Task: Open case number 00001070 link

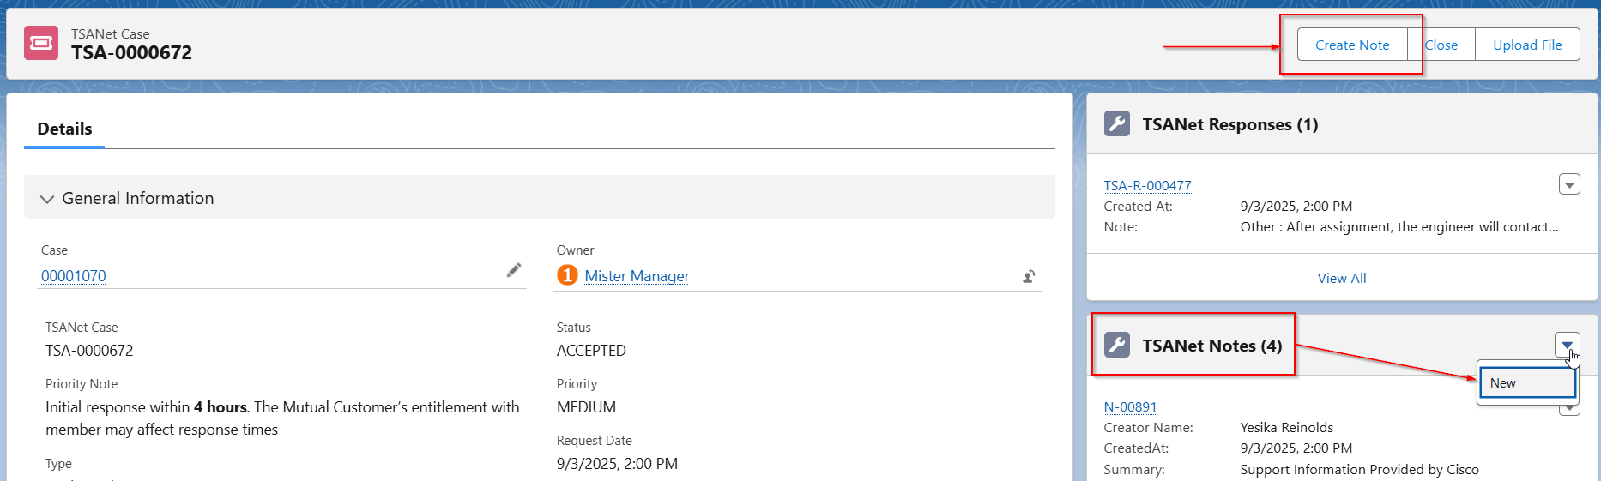Action: 74,276
